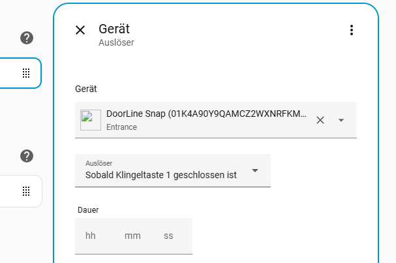Image resolution: width=396 pixels, height=263 pixels.
Task: Click the Entrance area label under device
Action: pyautogui.click(x=121, y=127)
